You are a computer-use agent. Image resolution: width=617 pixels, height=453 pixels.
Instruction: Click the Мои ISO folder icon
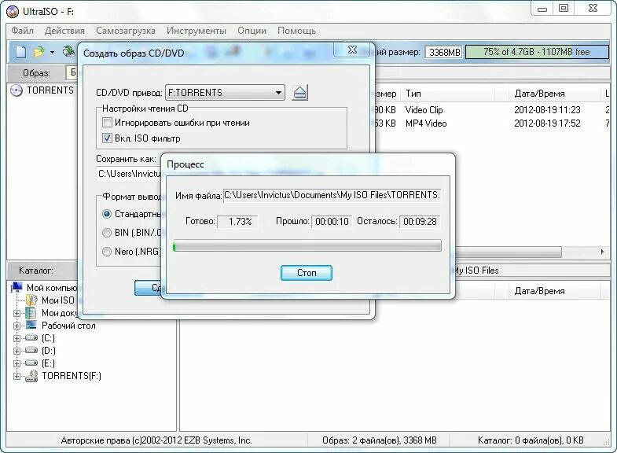[31, 300]
